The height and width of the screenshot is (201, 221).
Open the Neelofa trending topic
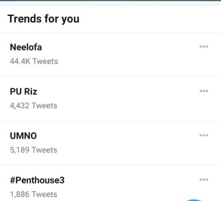pyautogui.click(x=26, y=47)
